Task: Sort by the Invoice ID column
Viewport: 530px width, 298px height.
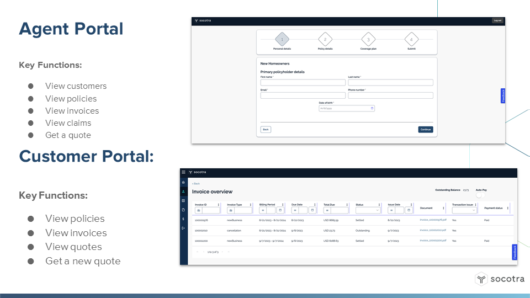Action: click(x=219, y=205)
